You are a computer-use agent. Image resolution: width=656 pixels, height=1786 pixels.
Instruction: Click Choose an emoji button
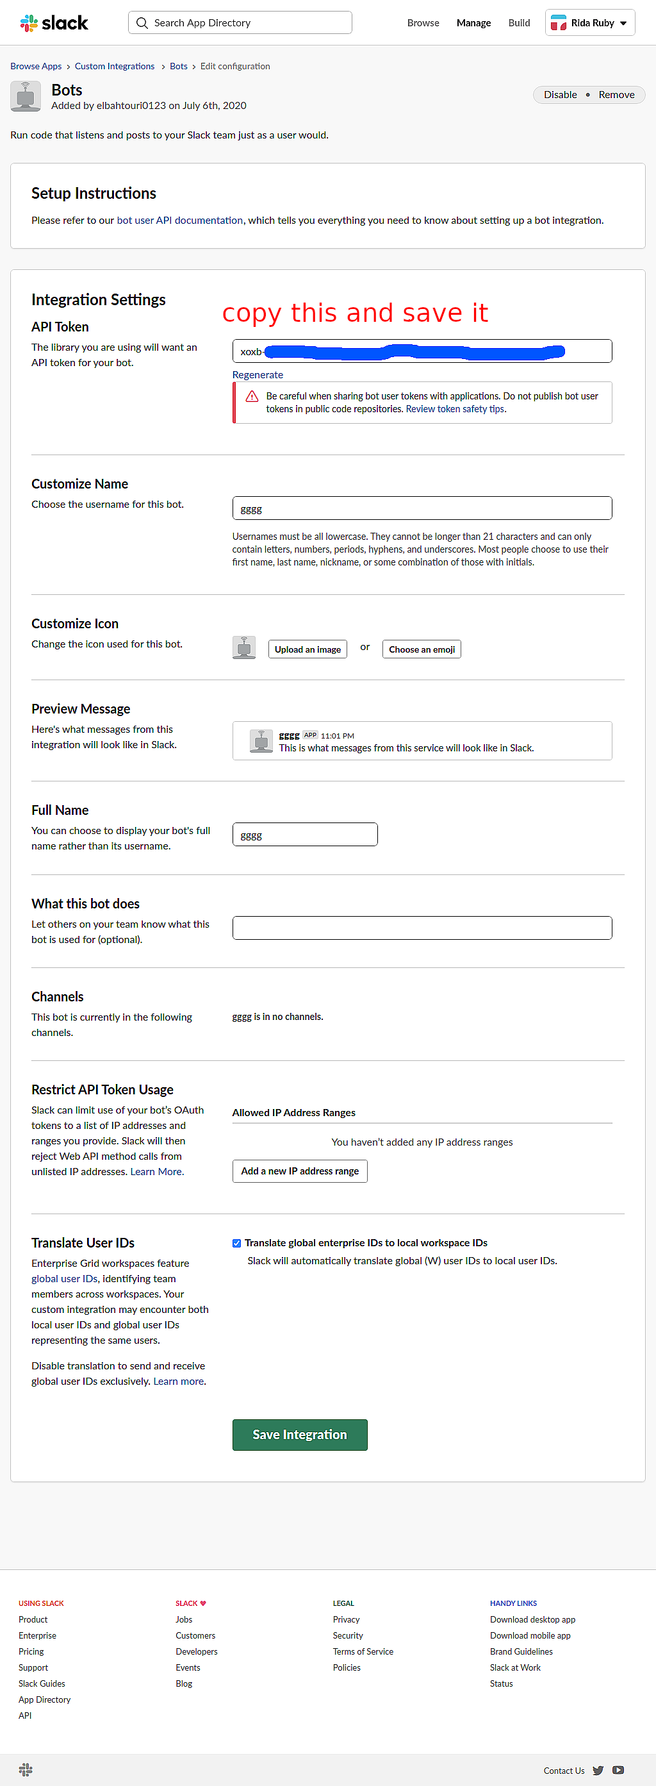click(x=422, y=649)
